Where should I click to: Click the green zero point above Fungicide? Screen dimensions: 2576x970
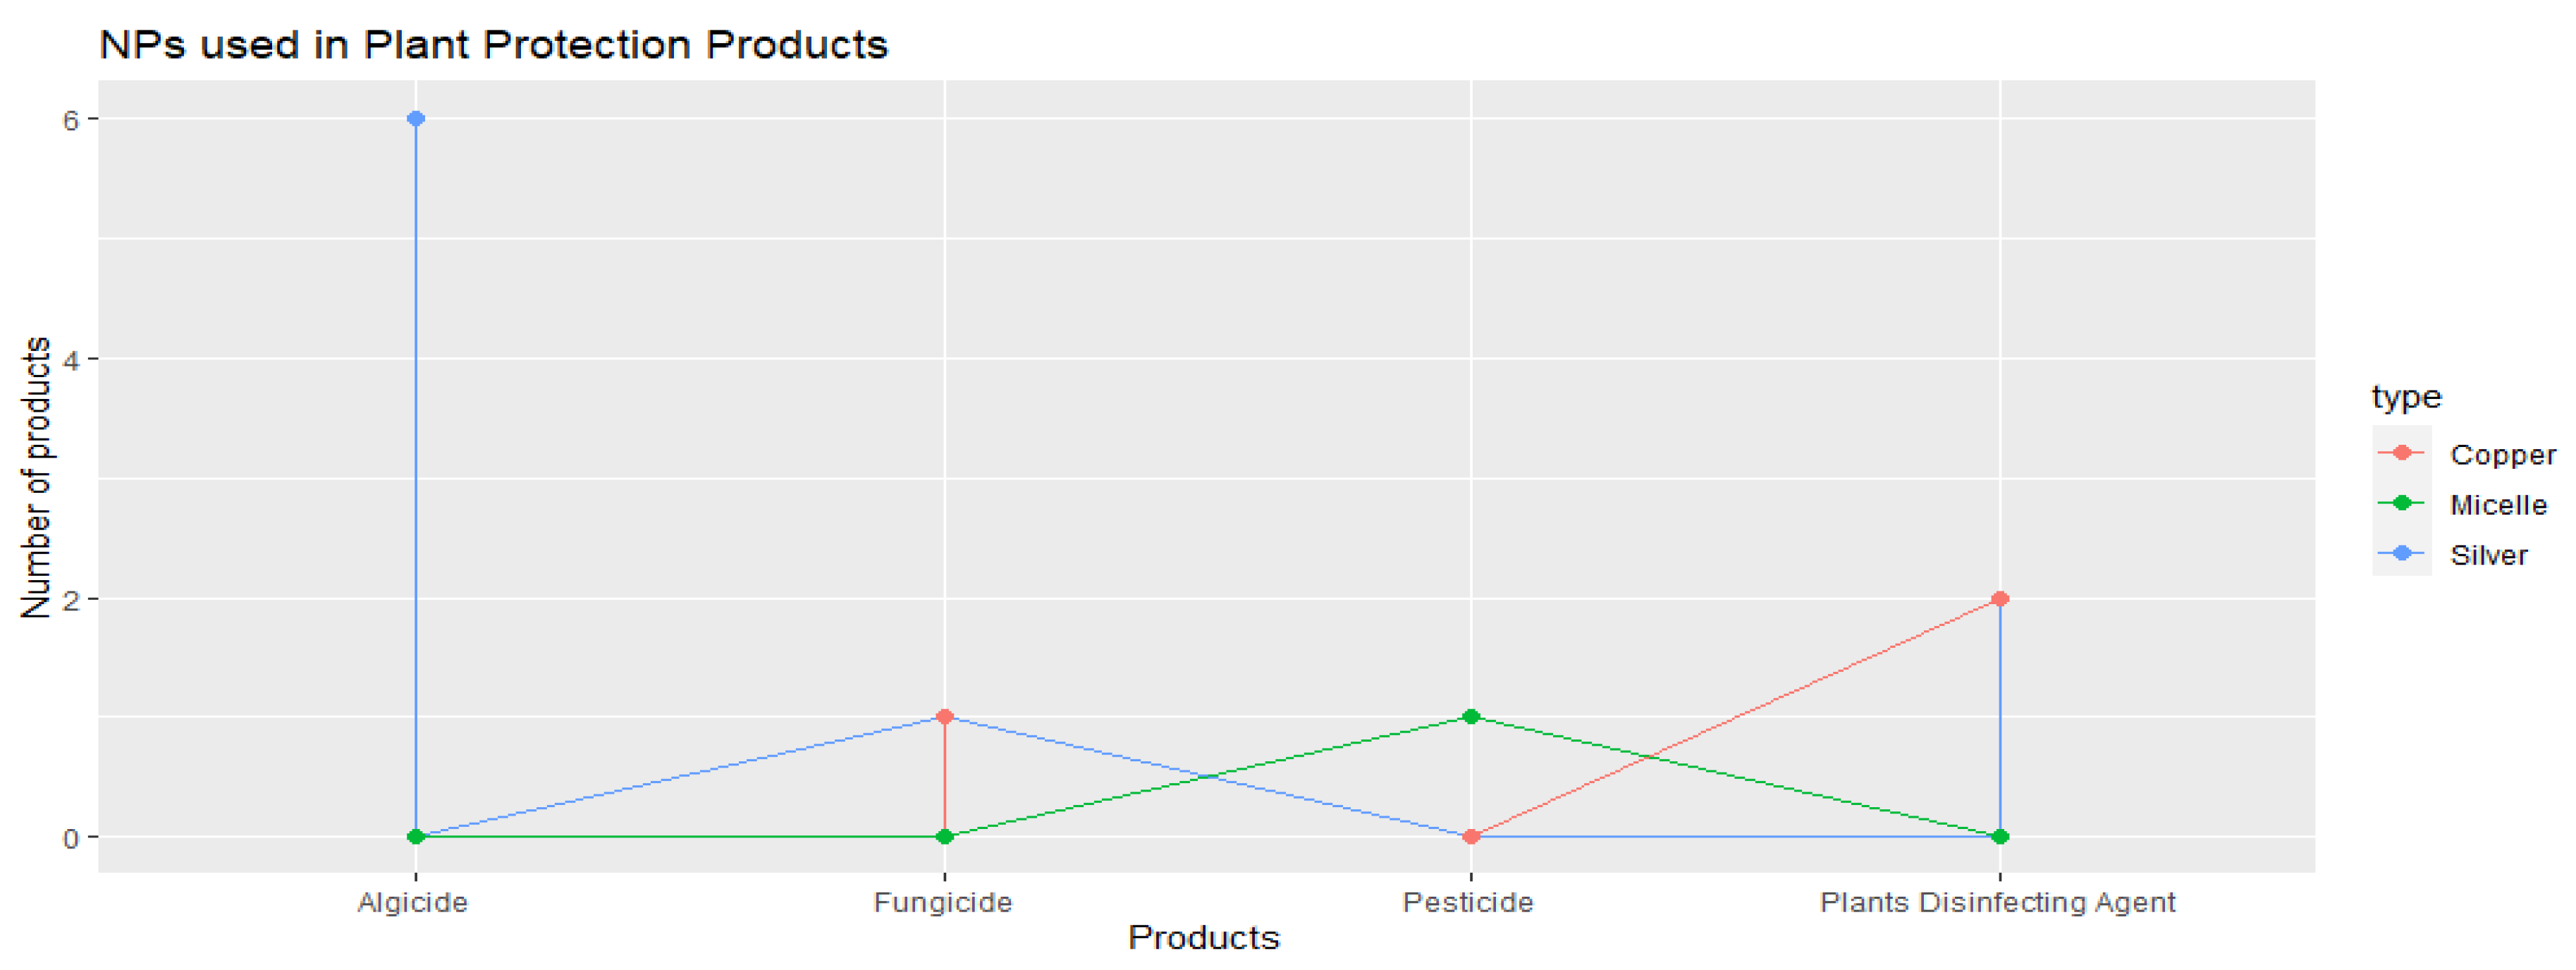click(x=944, y=836)
